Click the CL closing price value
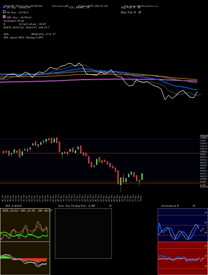 pos(79,7)
